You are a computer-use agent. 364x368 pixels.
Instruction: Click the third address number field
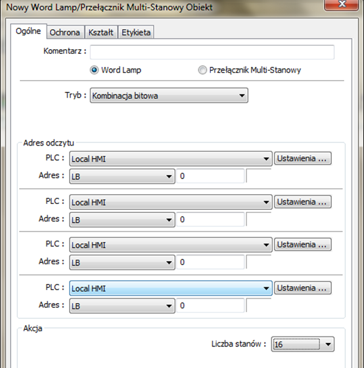click(210, 262)
